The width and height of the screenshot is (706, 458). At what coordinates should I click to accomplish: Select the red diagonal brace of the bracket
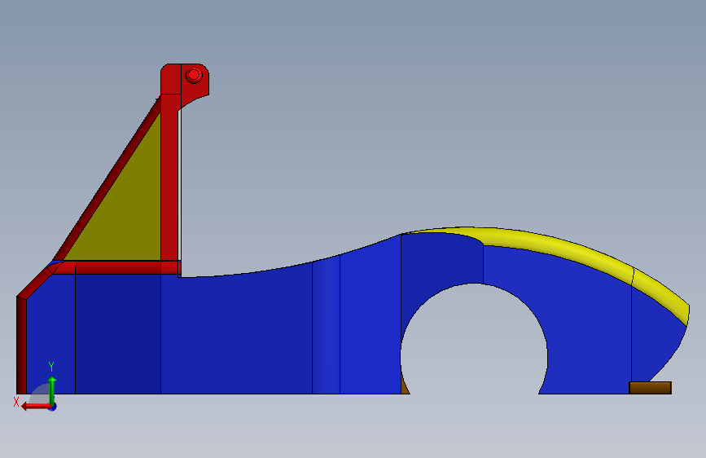(x=107, y=178)
